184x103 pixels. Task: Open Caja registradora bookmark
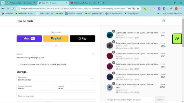click(x=114, y=13)
